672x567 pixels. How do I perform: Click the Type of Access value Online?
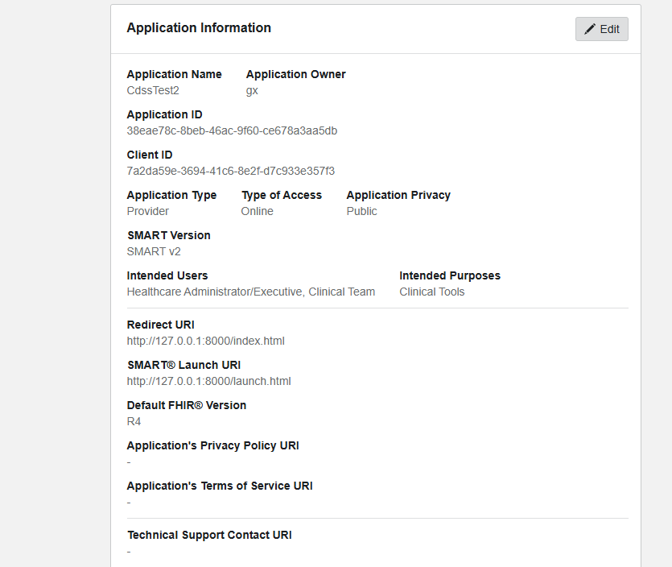[x=257, y=211]
